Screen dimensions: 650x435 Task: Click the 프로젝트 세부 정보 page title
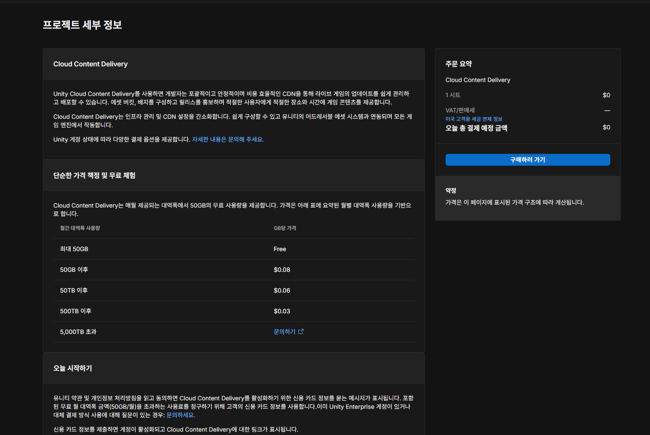tap(83, 25)
